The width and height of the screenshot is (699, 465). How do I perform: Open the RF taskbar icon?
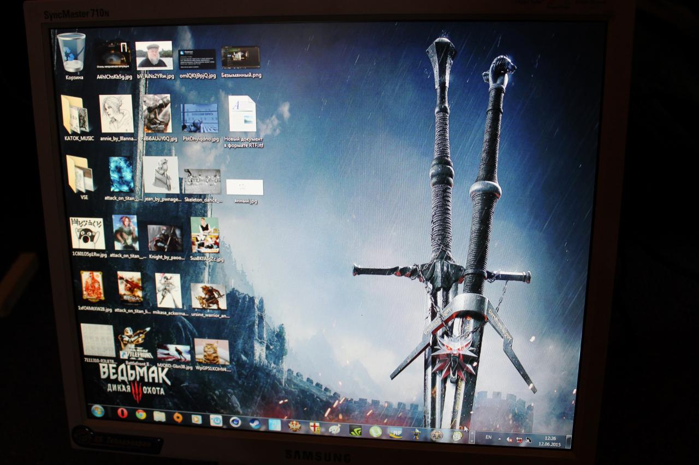(395, 433)
